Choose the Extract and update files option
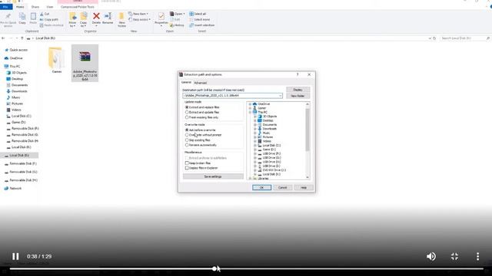This screenshot has width=492, height=276. pos(187,112)
